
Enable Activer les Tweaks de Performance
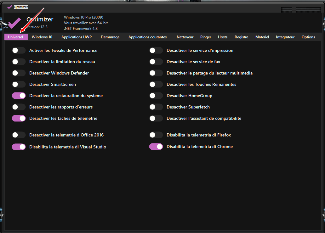19,50
